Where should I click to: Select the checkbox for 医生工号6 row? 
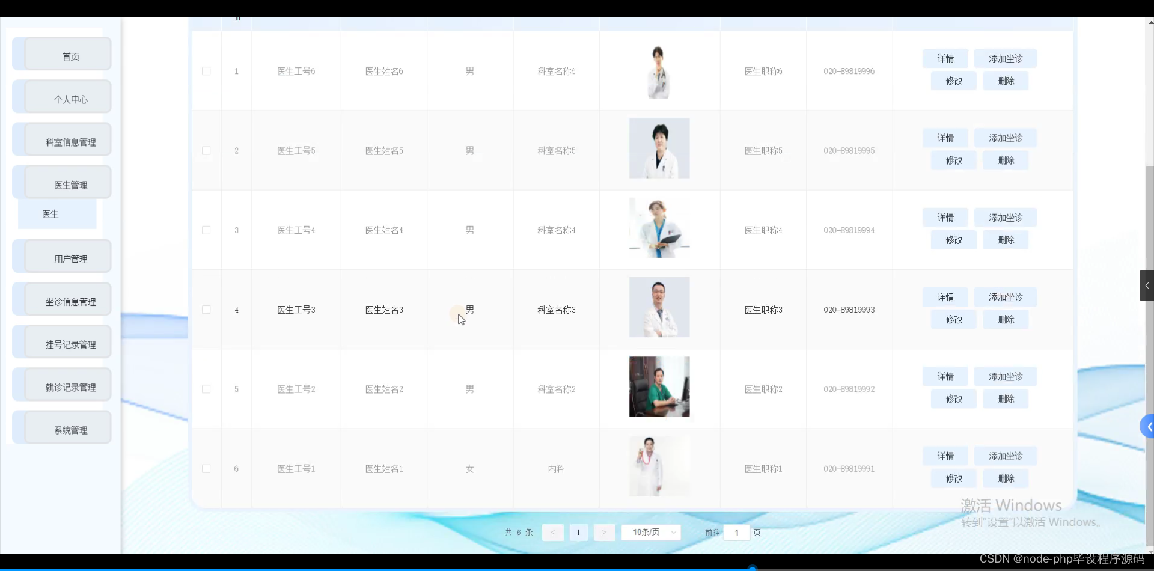(x=206, y=71)
